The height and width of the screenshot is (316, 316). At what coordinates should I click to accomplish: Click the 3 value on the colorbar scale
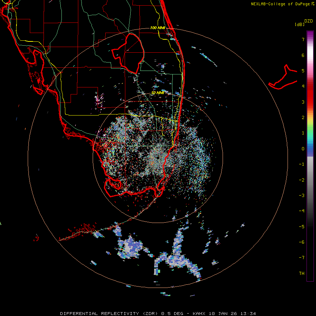pyautogui.click(x=303, y=102)
